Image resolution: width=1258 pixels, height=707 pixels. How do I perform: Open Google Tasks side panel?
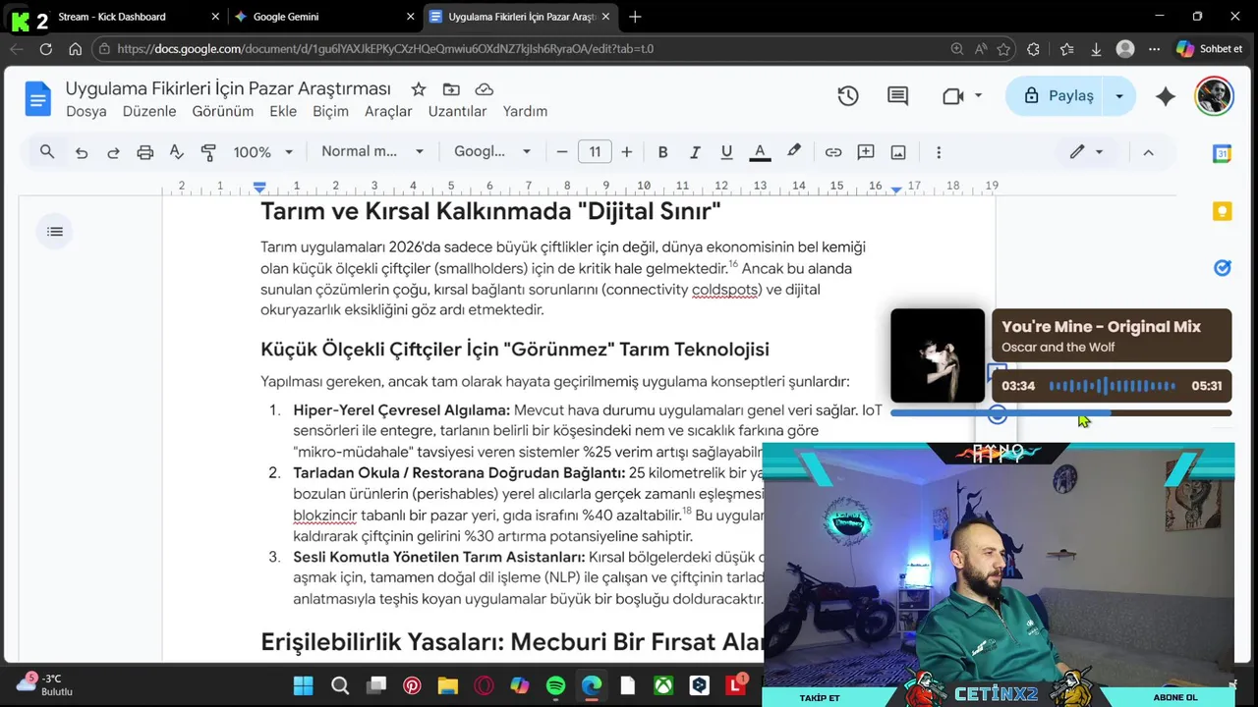[x=1222, y=268]
